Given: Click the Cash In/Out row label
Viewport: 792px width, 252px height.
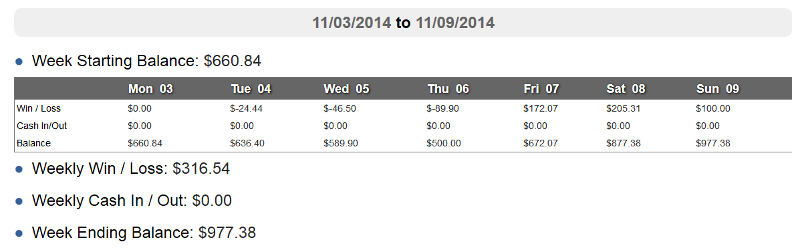Looking at the screenshot, I should tap(42, 126).
